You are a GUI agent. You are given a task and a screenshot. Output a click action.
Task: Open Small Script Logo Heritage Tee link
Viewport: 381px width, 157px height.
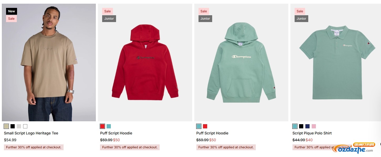pyautogui.click(x=31, y=133)
